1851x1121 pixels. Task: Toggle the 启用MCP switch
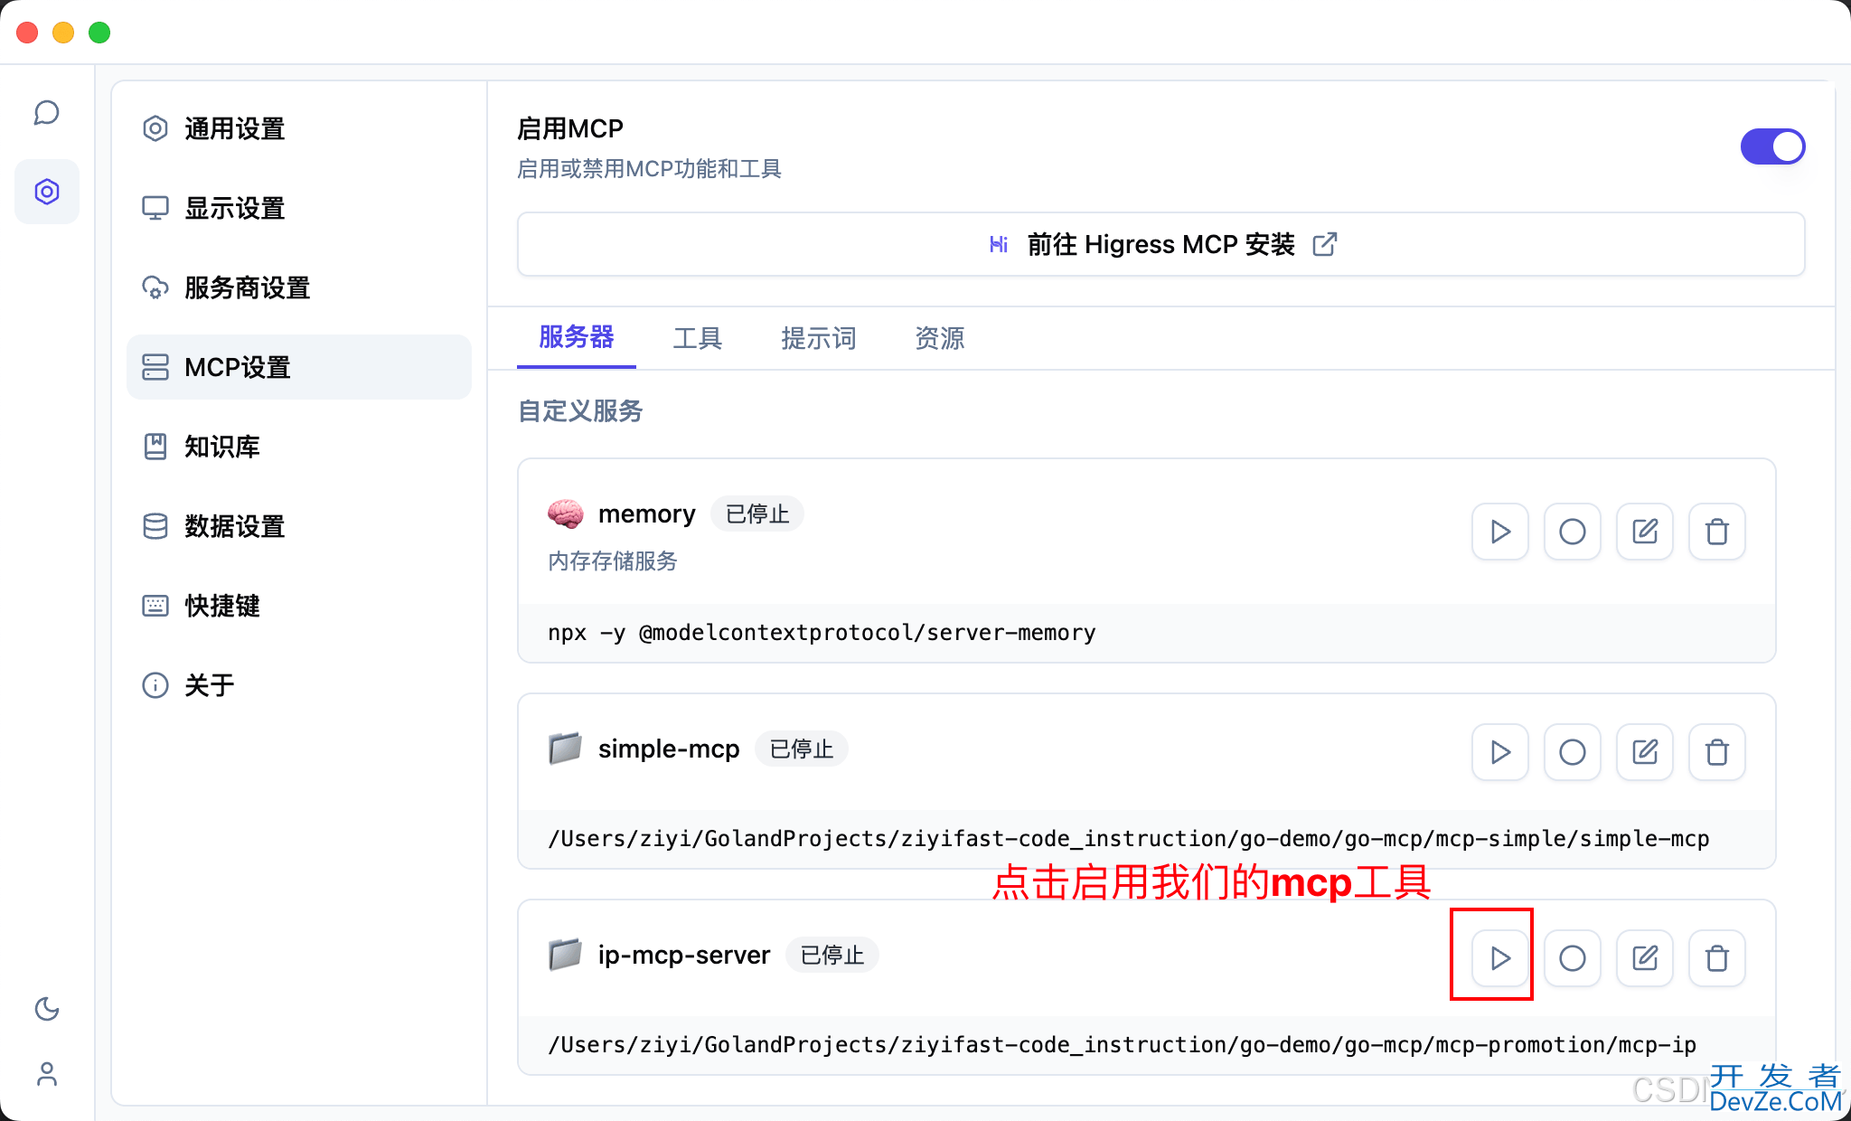[x=1772, y=146]
